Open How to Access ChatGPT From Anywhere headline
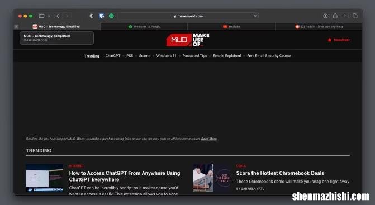375x205 pixels. click(x=125, y=177)
